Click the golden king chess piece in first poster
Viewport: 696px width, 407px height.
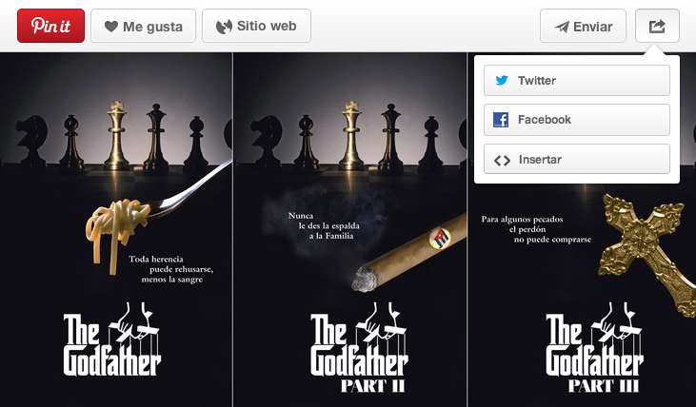[x=116, y=136]
